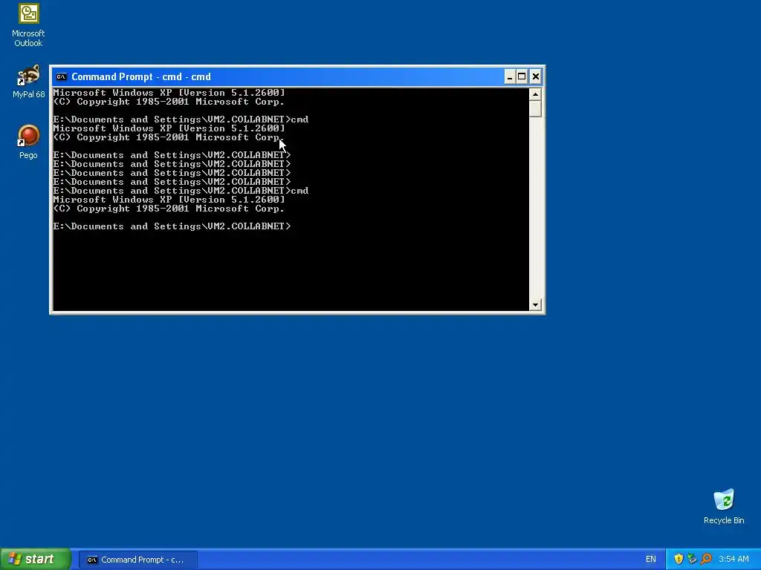The height and width of the screenshot is (570, 761).
Task: Click the last prompt line in the console
Action: tap(172, 226)
